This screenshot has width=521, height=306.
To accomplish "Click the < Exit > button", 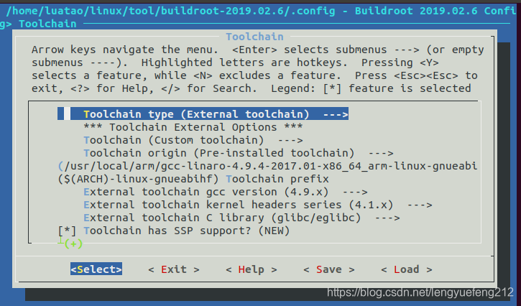I will coord(174,269).
